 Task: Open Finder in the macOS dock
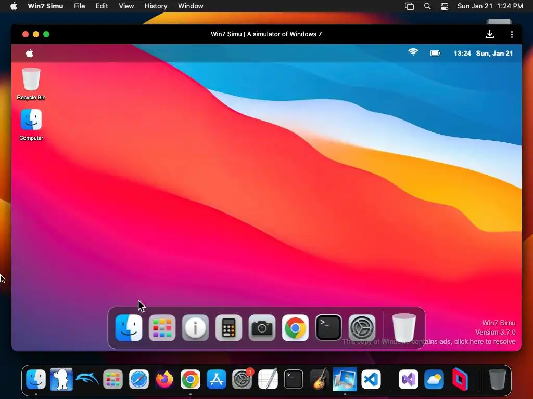tap(36, 379)
